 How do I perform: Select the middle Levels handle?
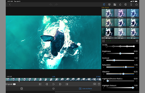[120, 46]
